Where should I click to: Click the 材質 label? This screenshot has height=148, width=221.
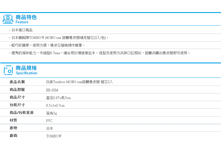[x=13, y=120]
